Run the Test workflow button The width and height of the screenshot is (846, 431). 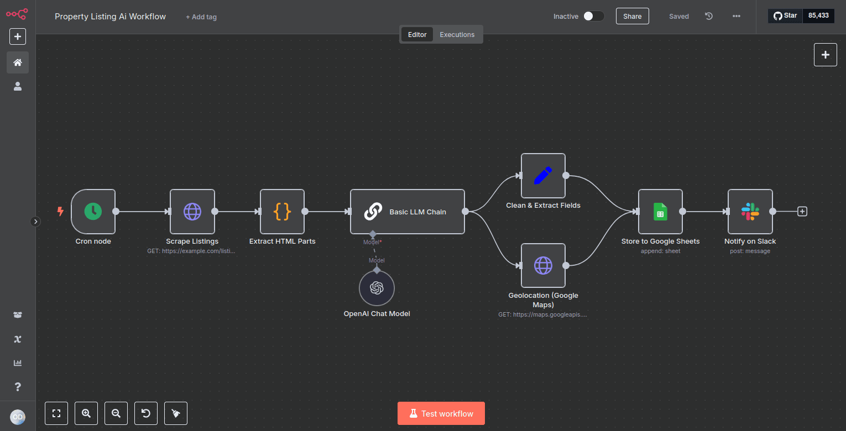(441, 413)
